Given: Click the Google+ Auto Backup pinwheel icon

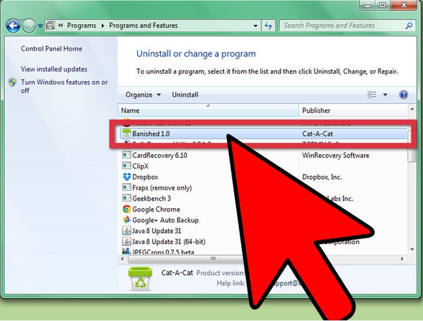Looking at the screenshot, I should click(x=127, y=220).
